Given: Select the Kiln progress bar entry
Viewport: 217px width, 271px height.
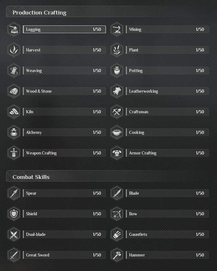Looking at the screenshot, I should coord(64,112).
